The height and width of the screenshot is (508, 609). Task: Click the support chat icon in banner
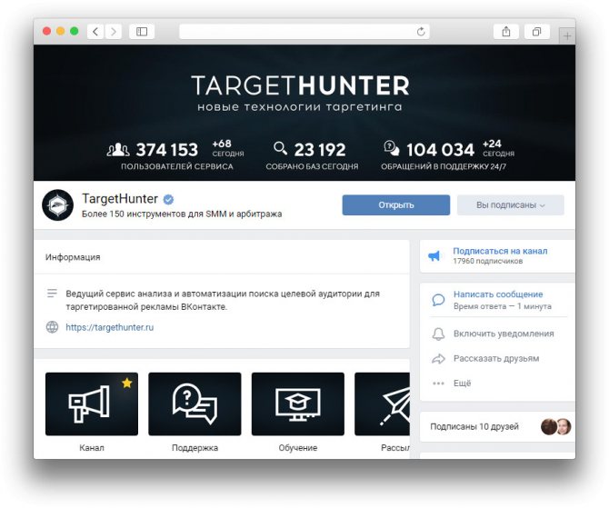click(392, 148)
